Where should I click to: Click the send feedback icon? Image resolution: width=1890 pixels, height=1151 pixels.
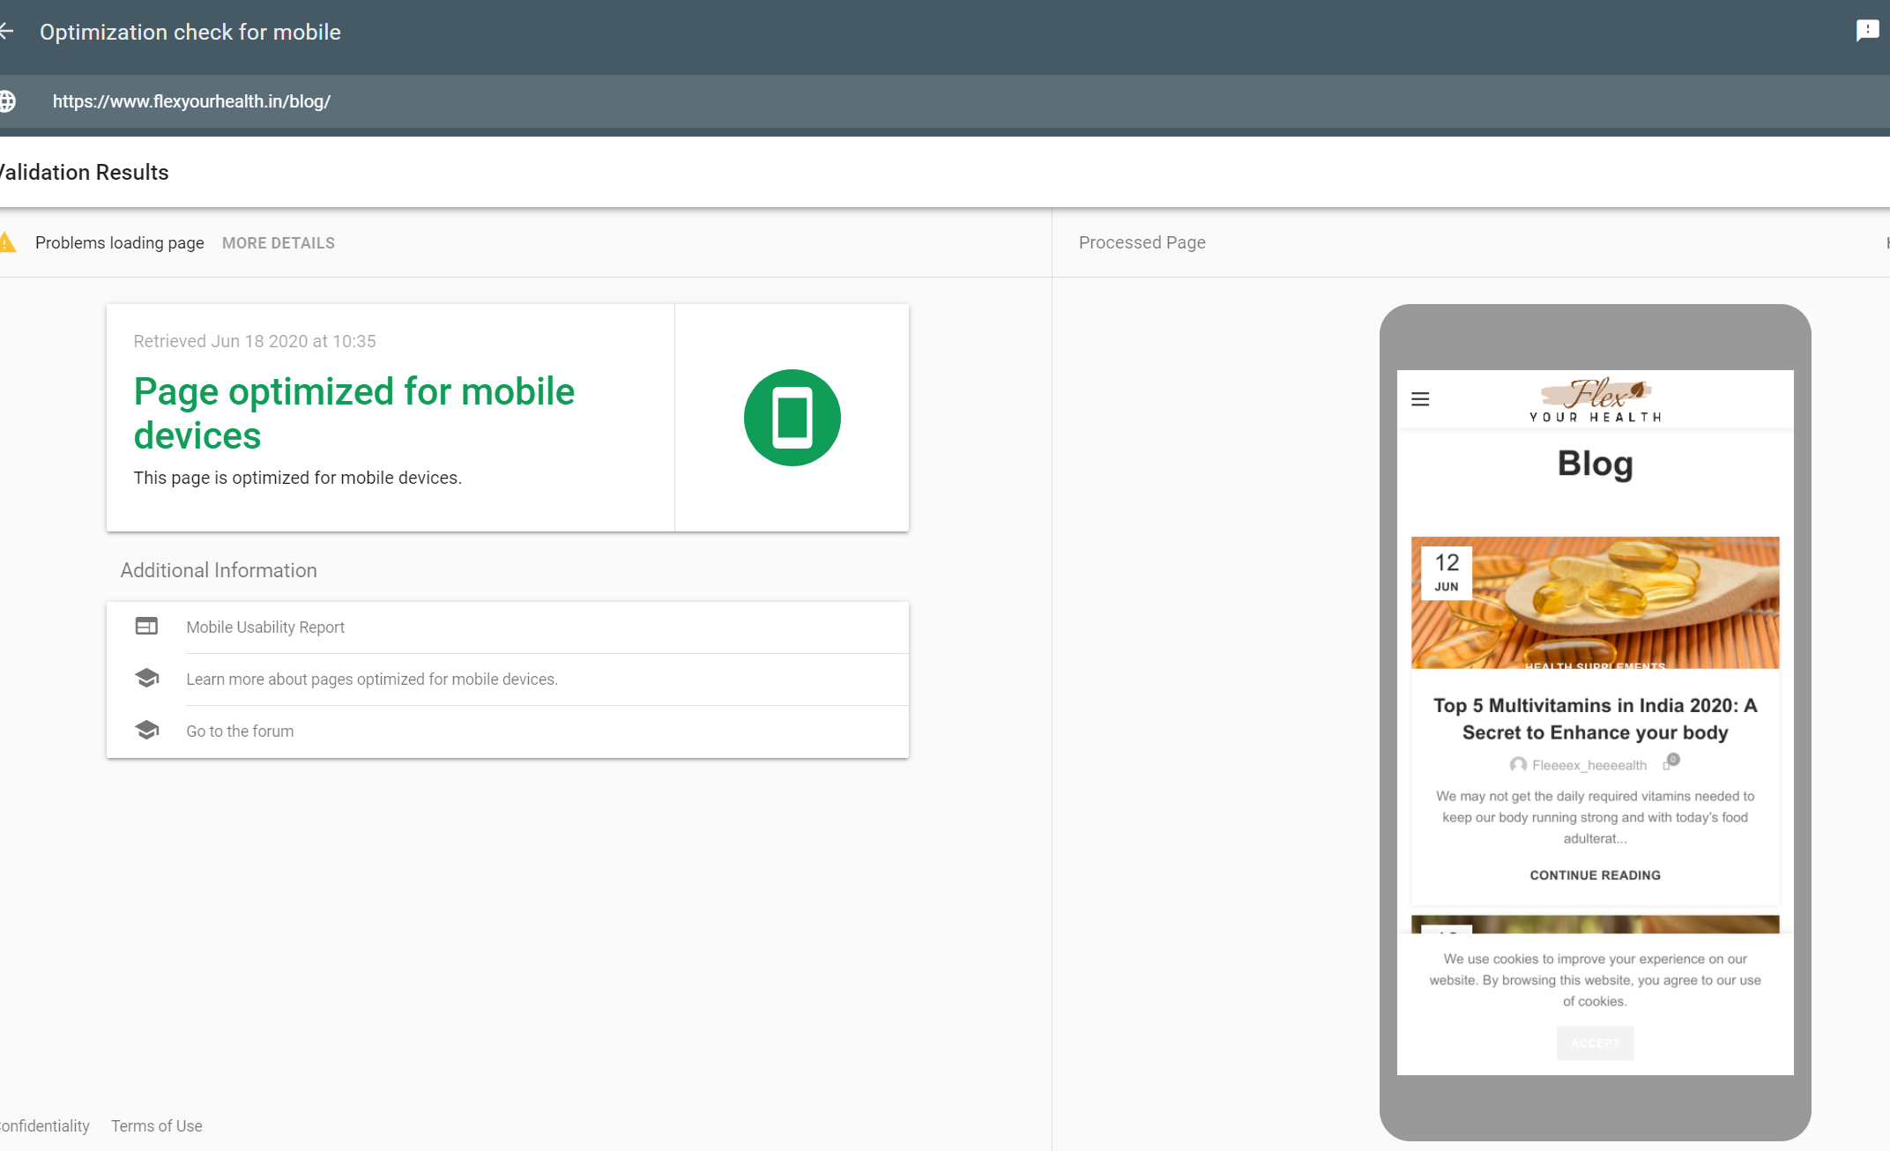1866,32
